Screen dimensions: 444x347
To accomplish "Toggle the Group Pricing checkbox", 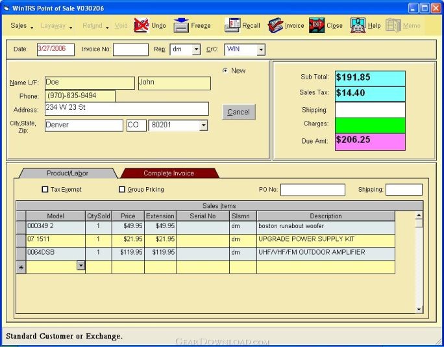I will [122, 190].
